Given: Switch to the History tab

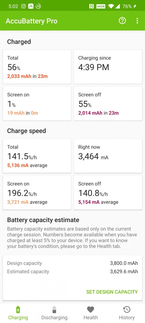Looking at the screenshot, I should click(127, 313).
